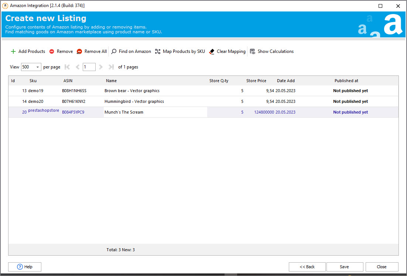The image size is (407, 276).
Task: Click the Map Products by SKU icon
Action: (158, 51)
